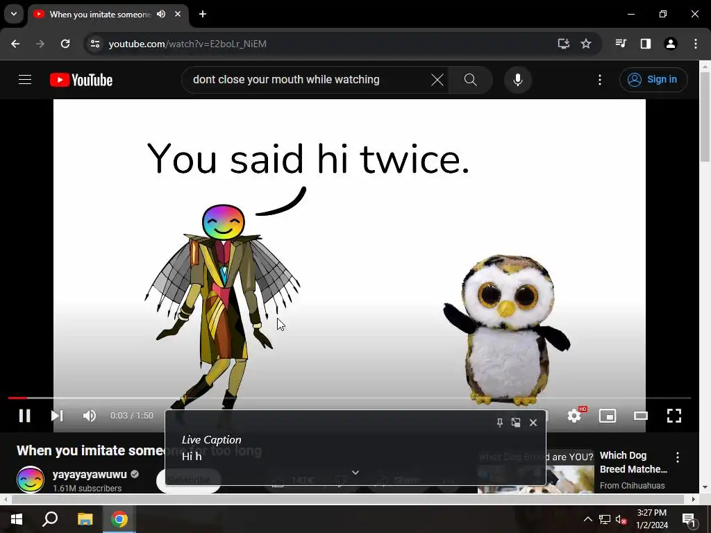Open the "Which Dog Breed Matche..." video
The width and height of the screenshot is (711, 533).
633,462
